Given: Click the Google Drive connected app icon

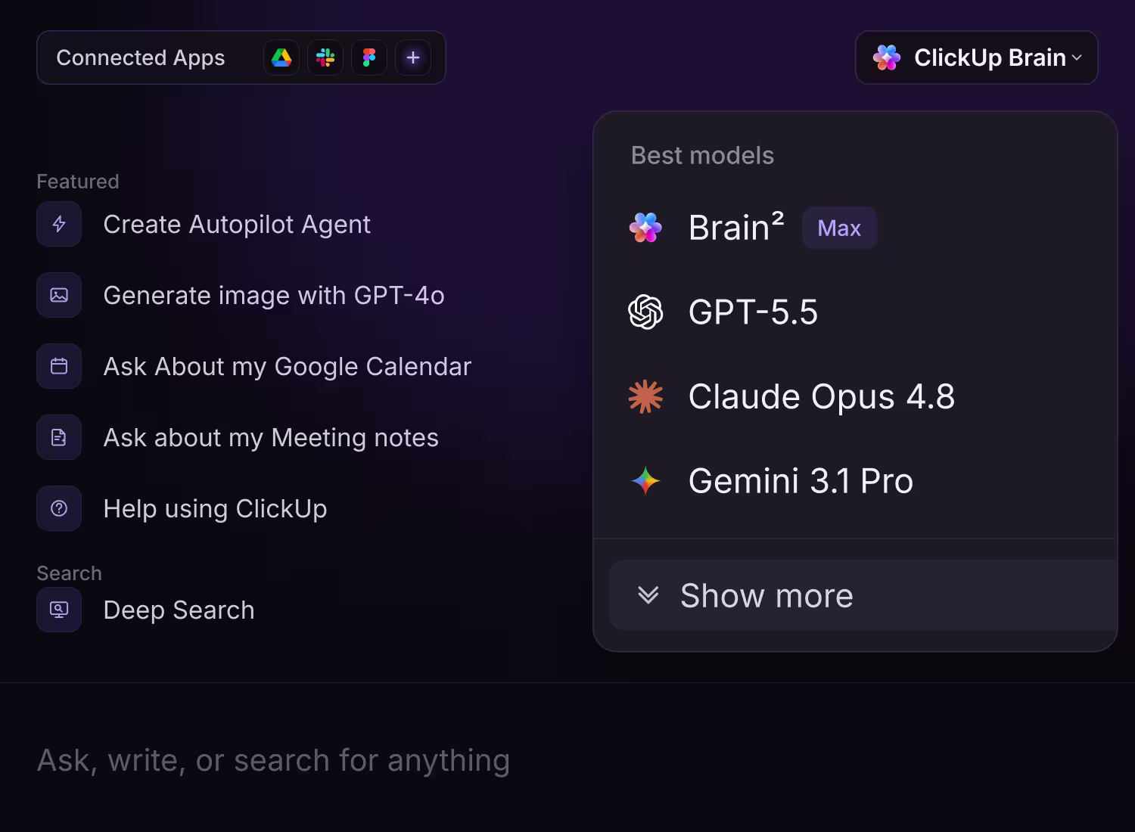Looking at the screenshot, I should (x=281, y=57).
